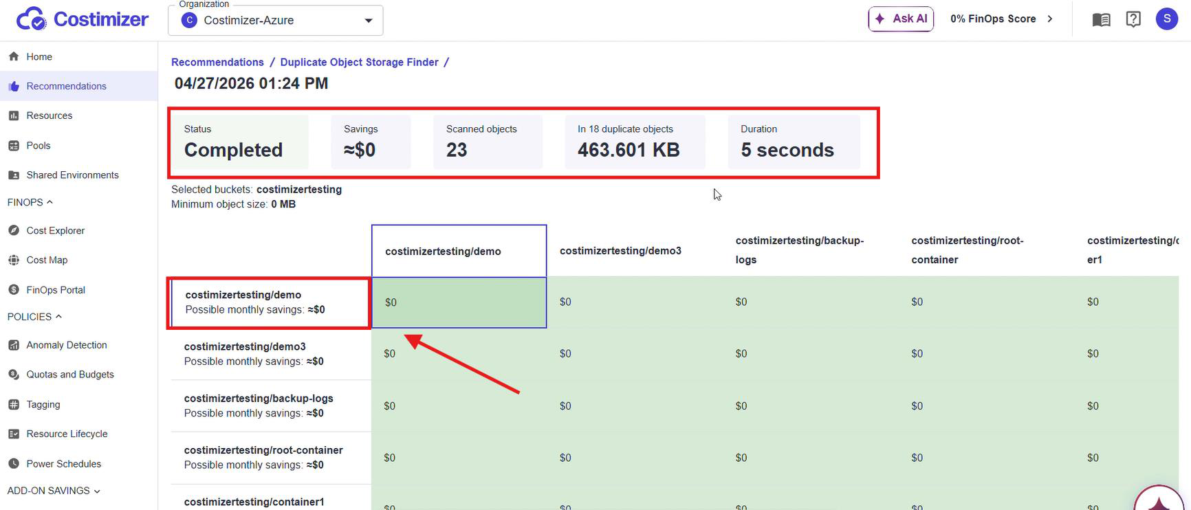Image resolution: width=1191 pixels, height=510 pixels.
Task: Open Shared Environments link
Action: (78, 175)
